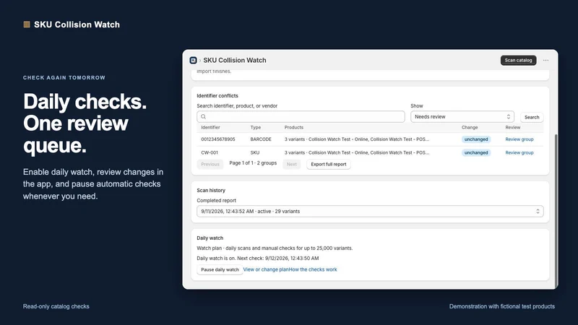Click the Identifier conflicts heading

coord(217,95)
